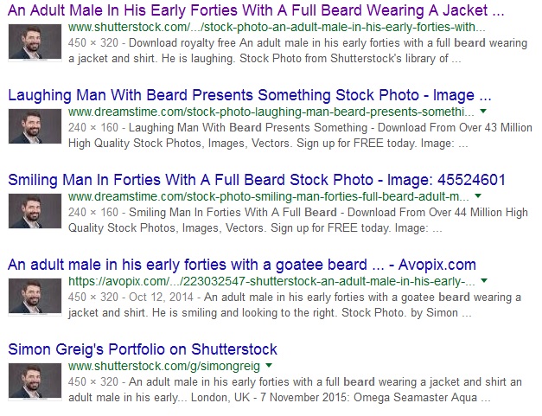Click thumbnail beside Laughing Man result
Image resolution: width=542 pixels, height=416 pixels.
pyautogui.click(x=35, y=126)
